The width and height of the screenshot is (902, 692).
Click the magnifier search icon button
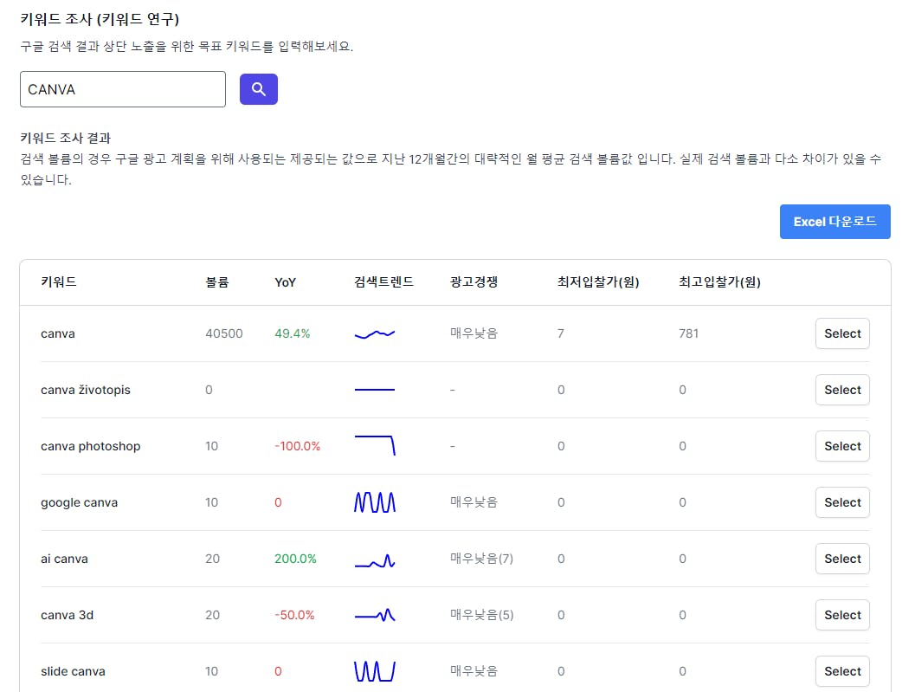(x=258, y=89)
